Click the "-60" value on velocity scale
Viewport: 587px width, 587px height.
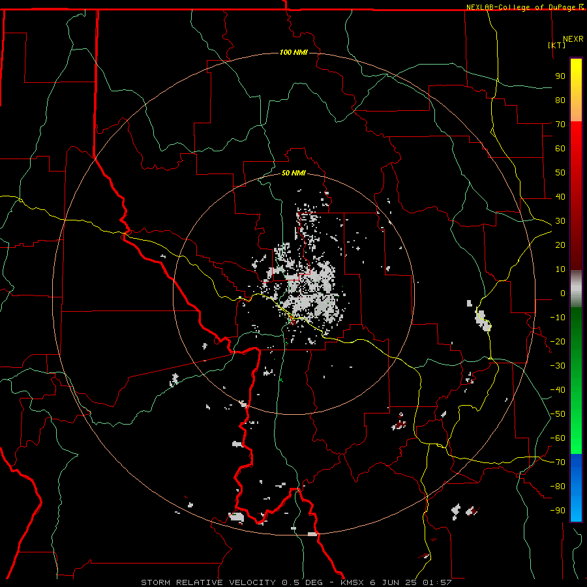558,438
